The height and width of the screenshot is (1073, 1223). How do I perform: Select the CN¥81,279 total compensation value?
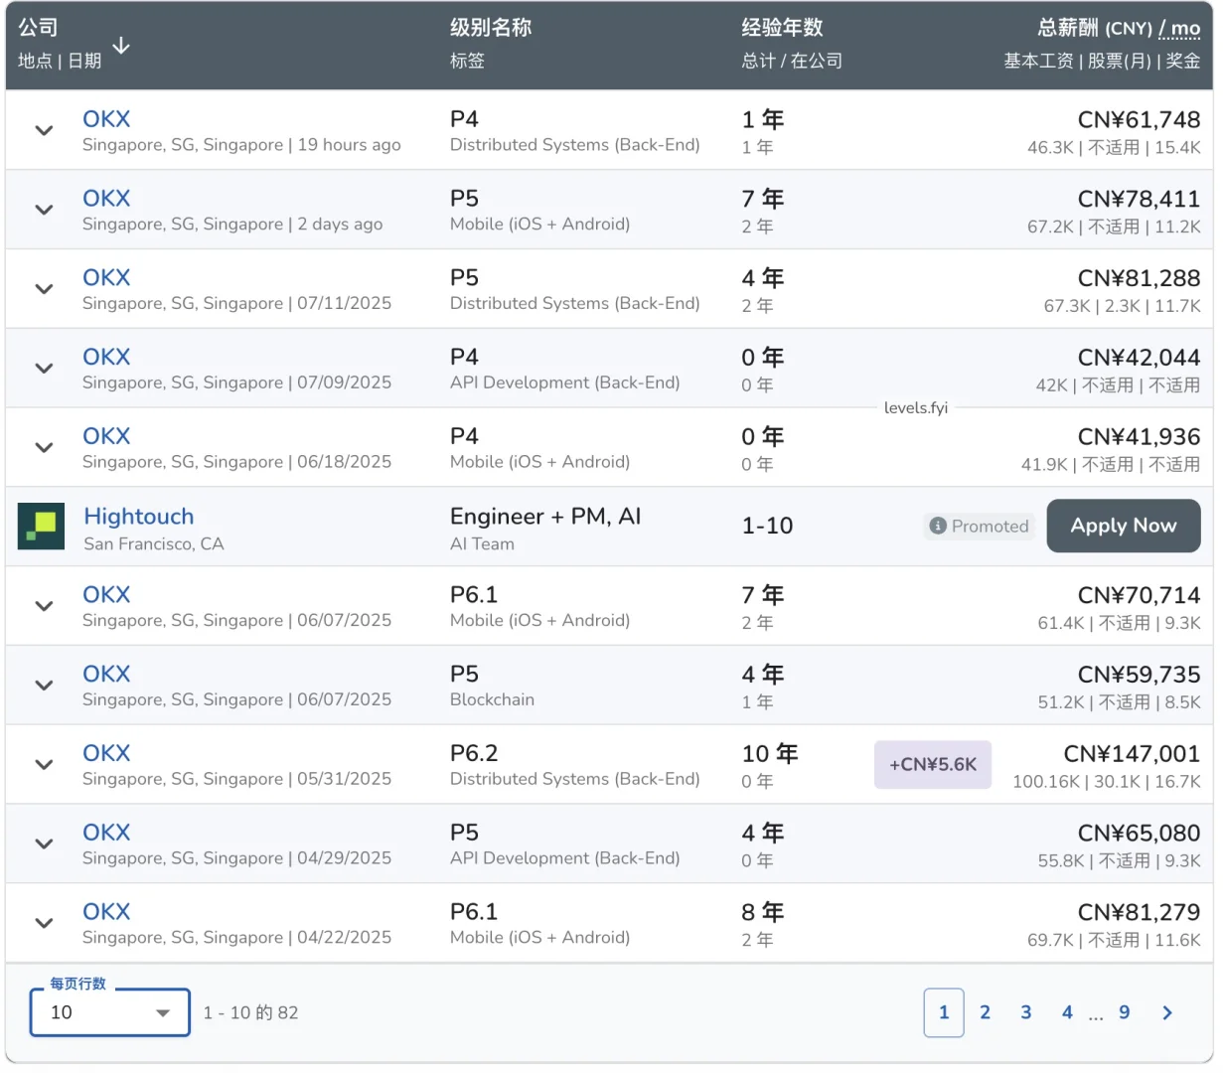point(1139,912)
